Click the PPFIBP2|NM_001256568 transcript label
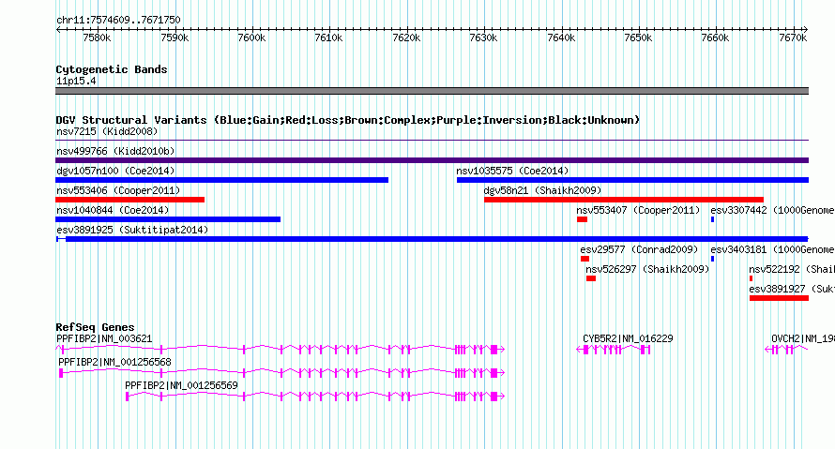Image resolution: width=835 pixels, height=449 pixels. tap(115, 362)
